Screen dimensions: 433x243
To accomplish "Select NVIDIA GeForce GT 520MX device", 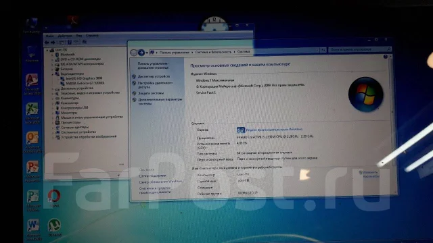I will coord(85,83).
